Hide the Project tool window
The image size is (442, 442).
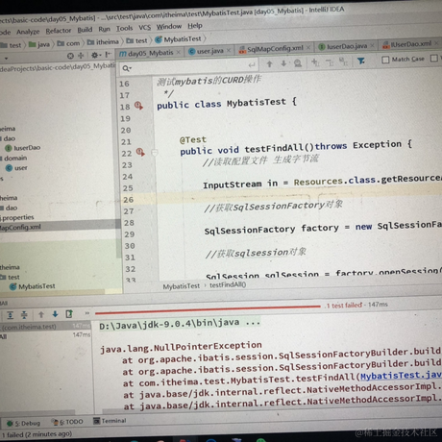[x=109, y=55]
